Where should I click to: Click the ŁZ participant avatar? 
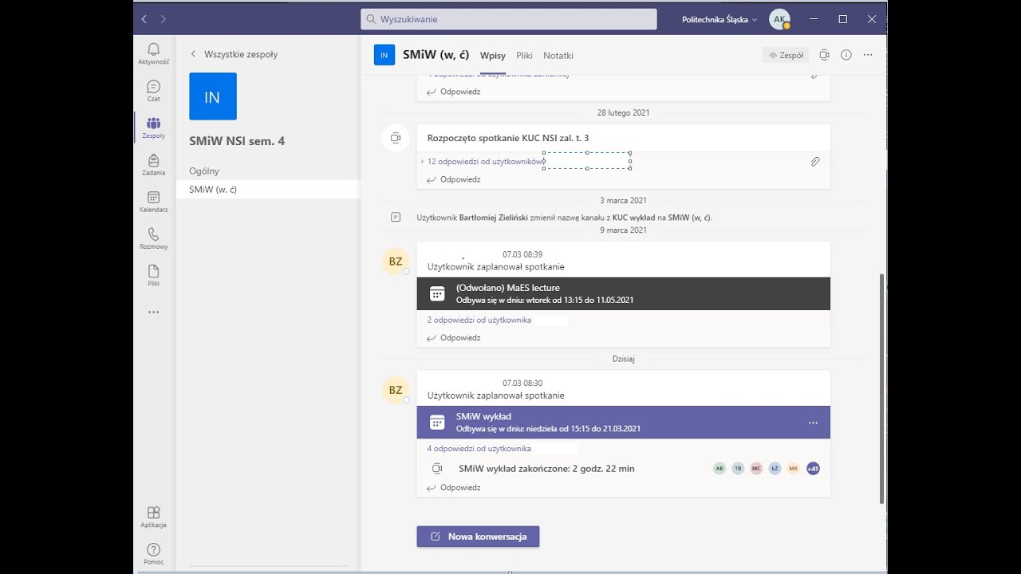775,469
